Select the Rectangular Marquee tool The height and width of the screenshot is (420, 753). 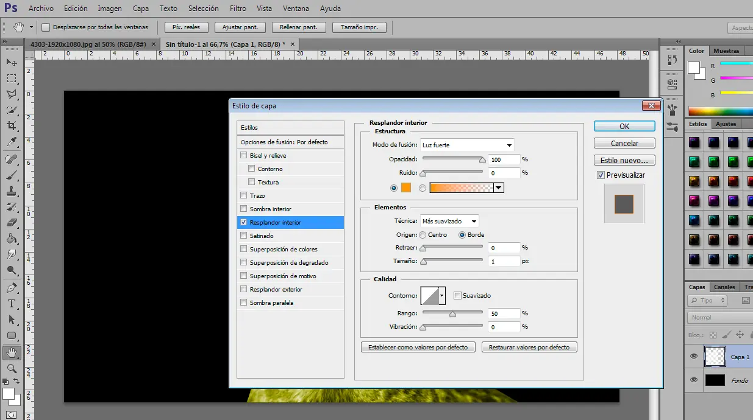(12, 79)
